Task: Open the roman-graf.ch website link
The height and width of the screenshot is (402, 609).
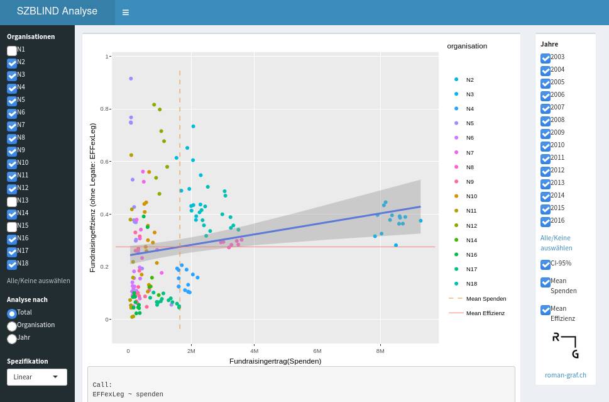Action: pos(565,375)
